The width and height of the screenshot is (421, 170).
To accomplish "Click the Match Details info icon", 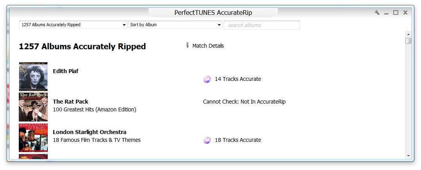I will (x=187, y=46).
